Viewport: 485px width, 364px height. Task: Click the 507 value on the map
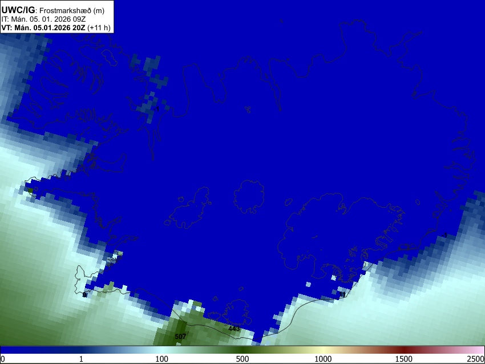(x=181, y=337)
